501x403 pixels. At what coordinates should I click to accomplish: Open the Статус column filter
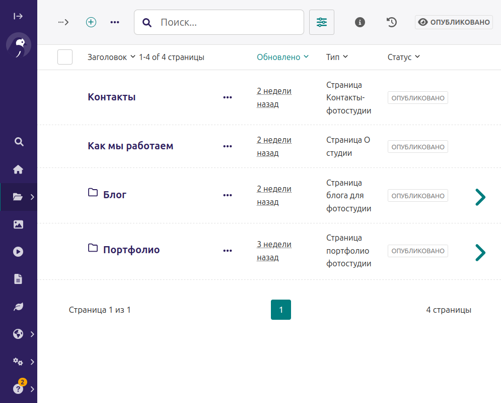click(x=403, y=57)
